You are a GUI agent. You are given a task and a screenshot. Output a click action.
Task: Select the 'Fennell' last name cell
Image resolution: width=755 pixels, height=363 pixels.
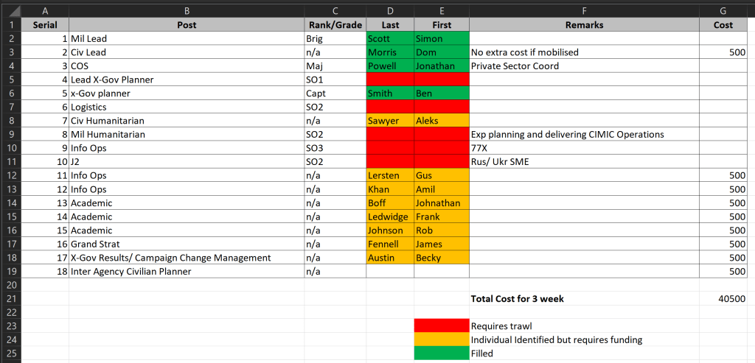pyautogui.click(x=390, y=244)
